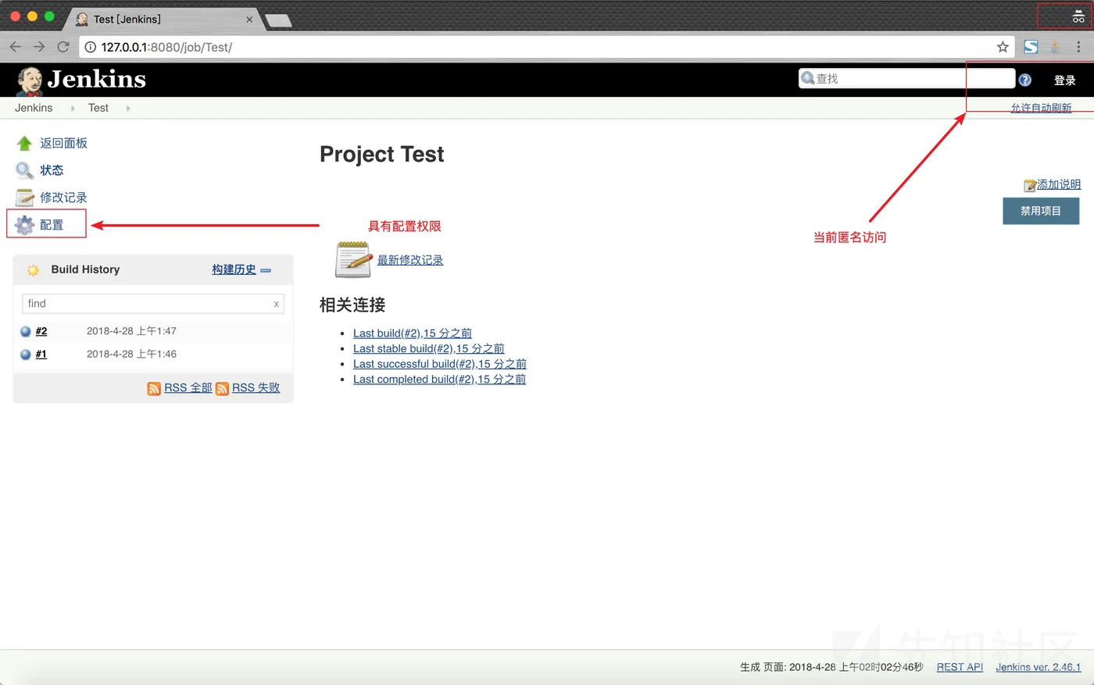Focus the 查找 search box

point(906,78)
